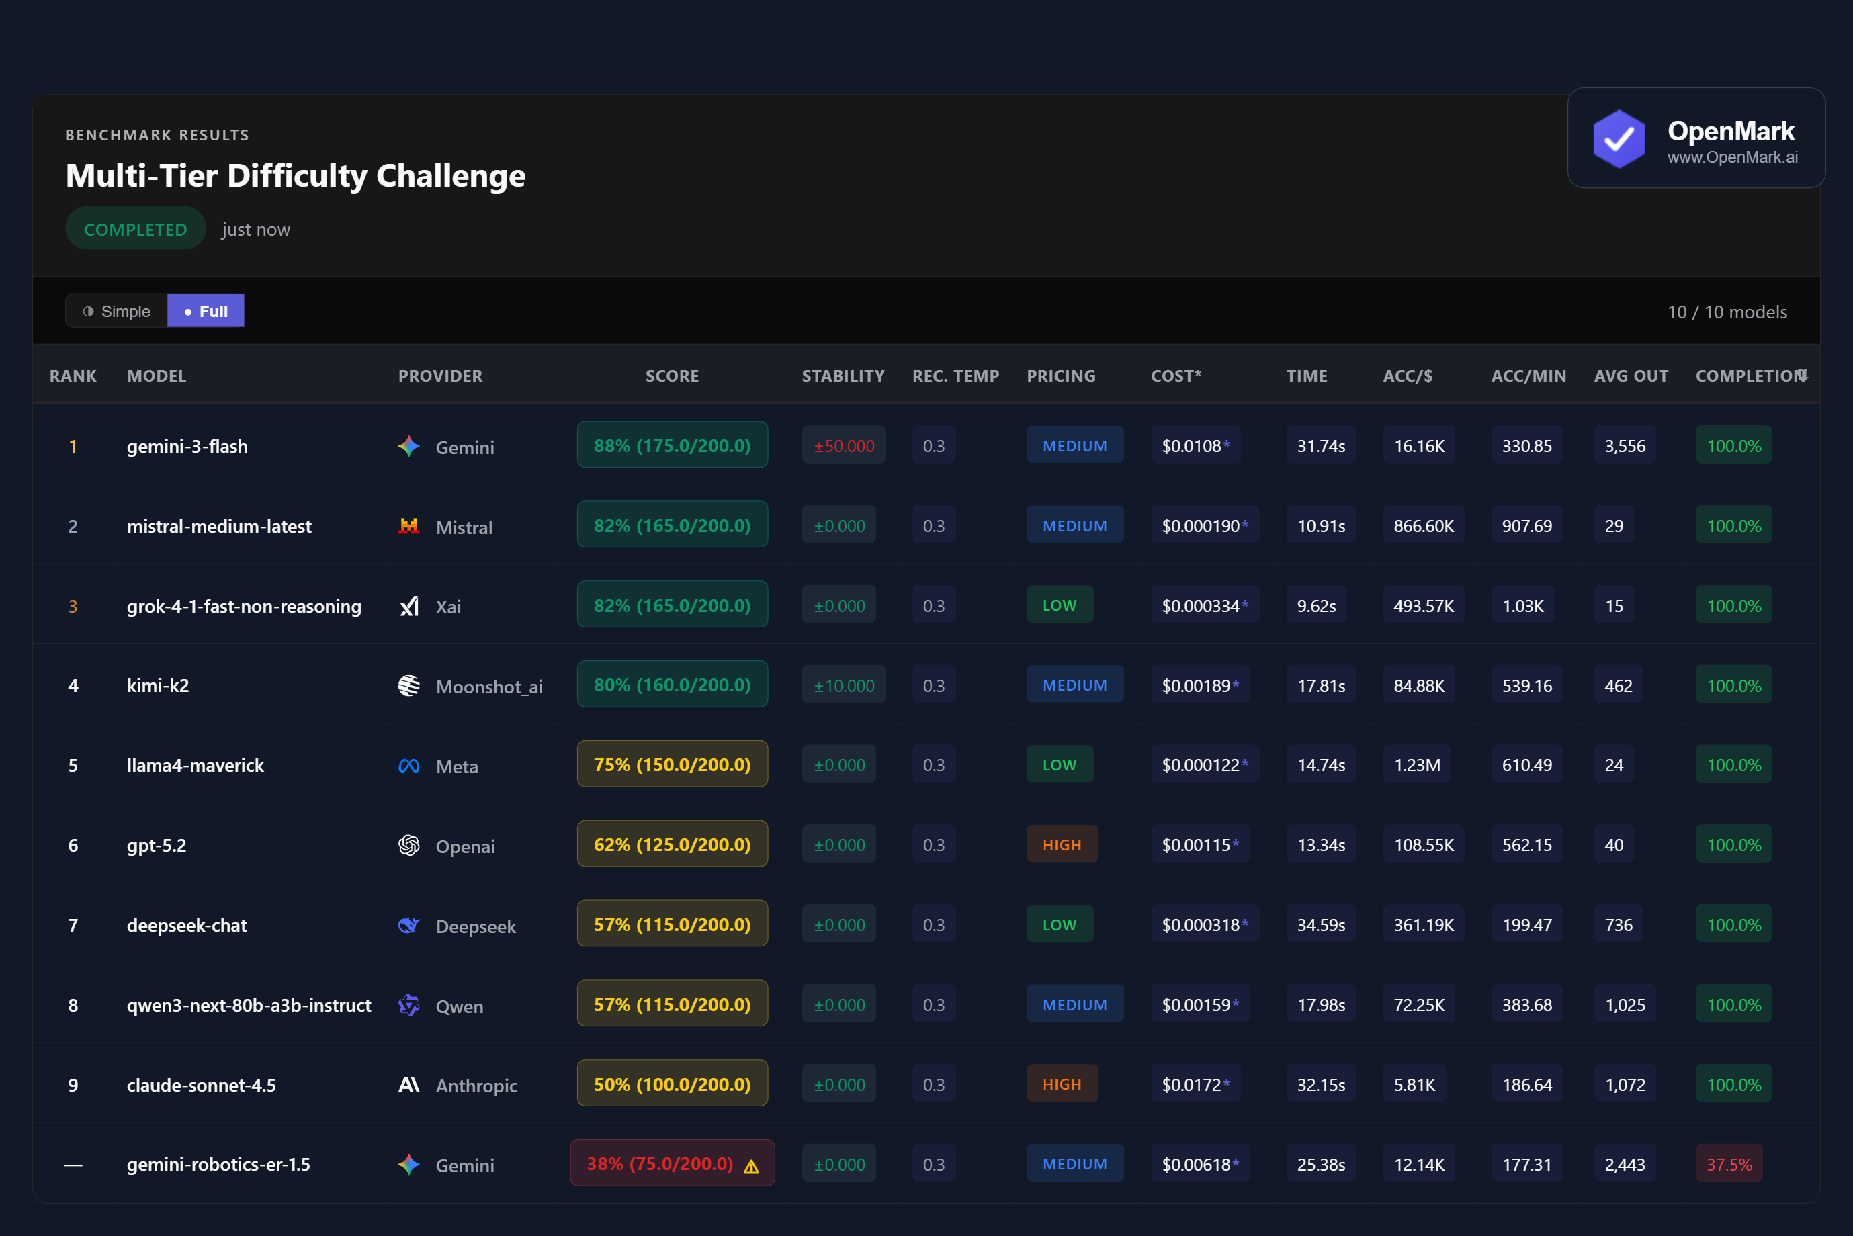
Task: Select the Meta logo next to llama4-maverick
Action: coord(409,765)
